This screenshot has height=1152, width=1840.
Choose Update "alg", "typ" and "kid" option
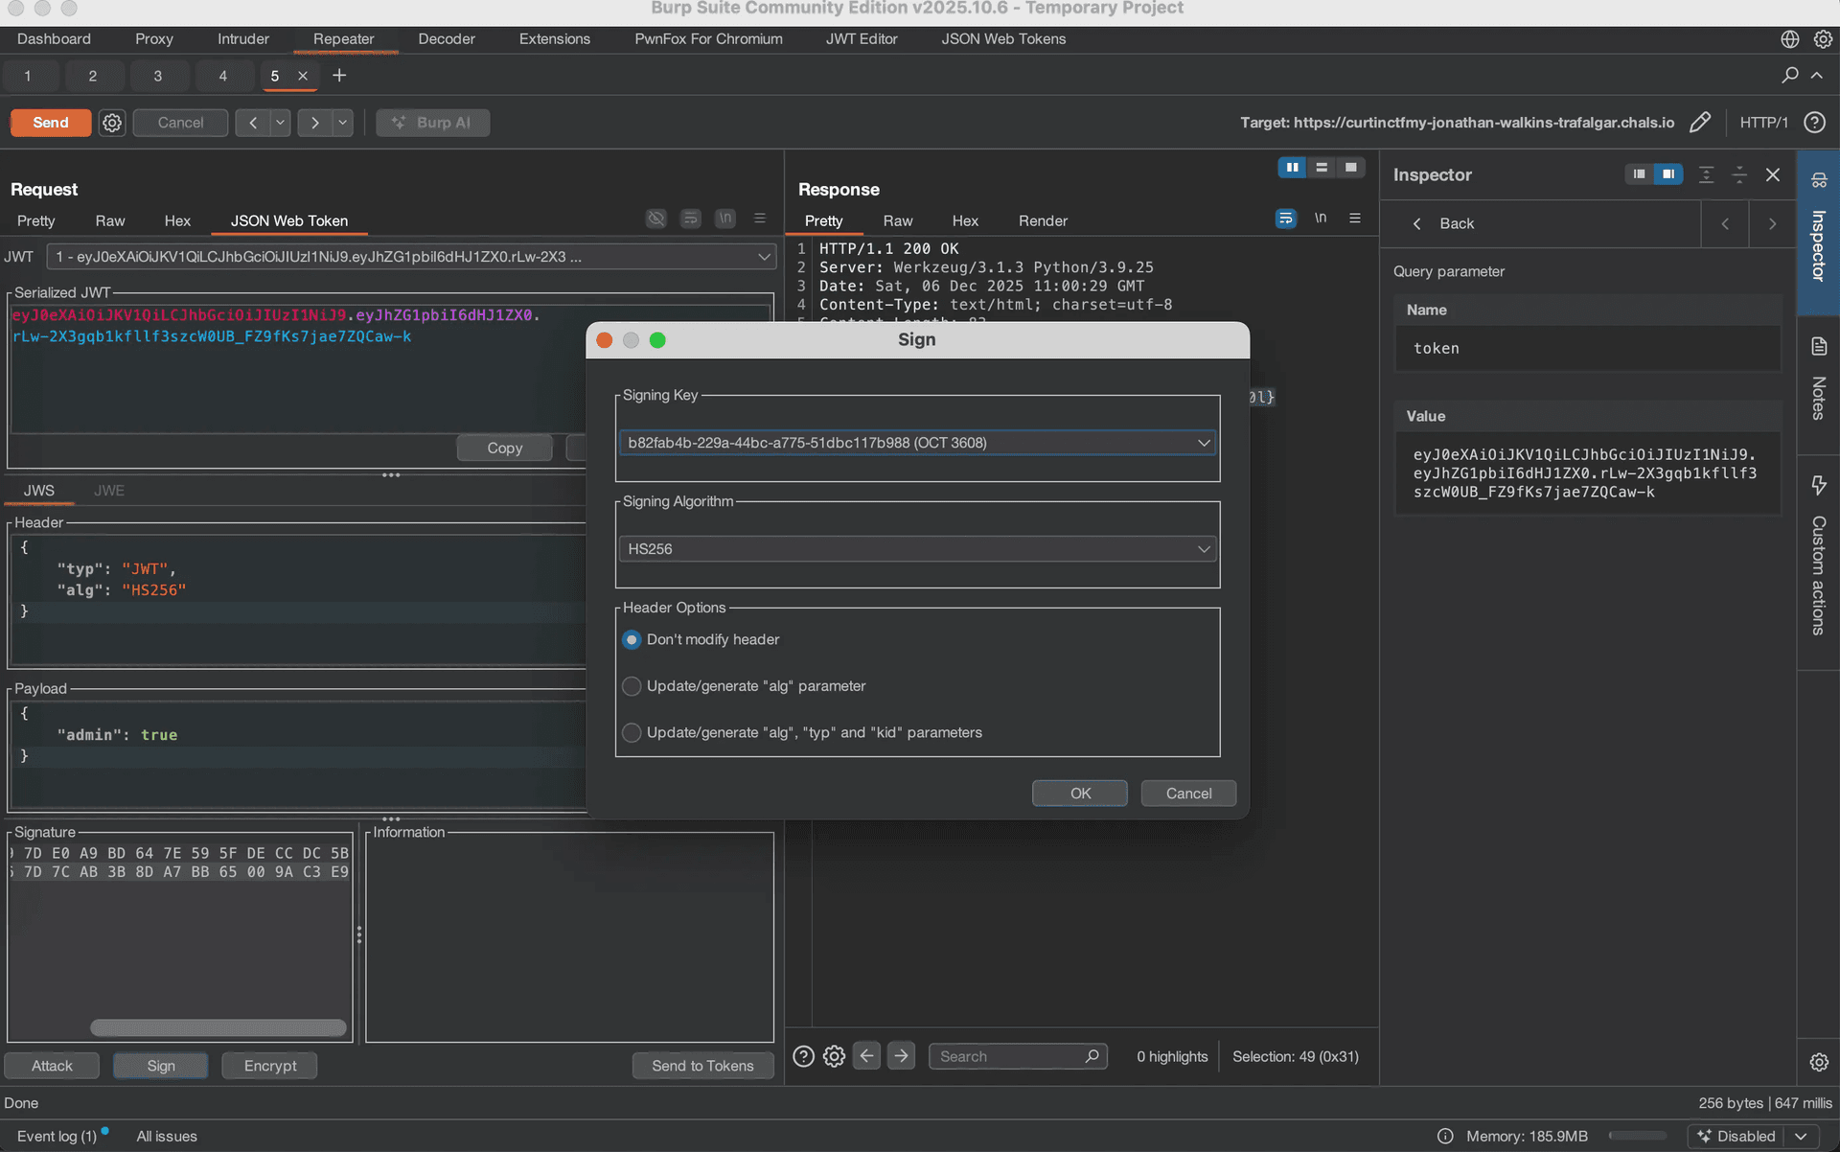tap(632, 732)
